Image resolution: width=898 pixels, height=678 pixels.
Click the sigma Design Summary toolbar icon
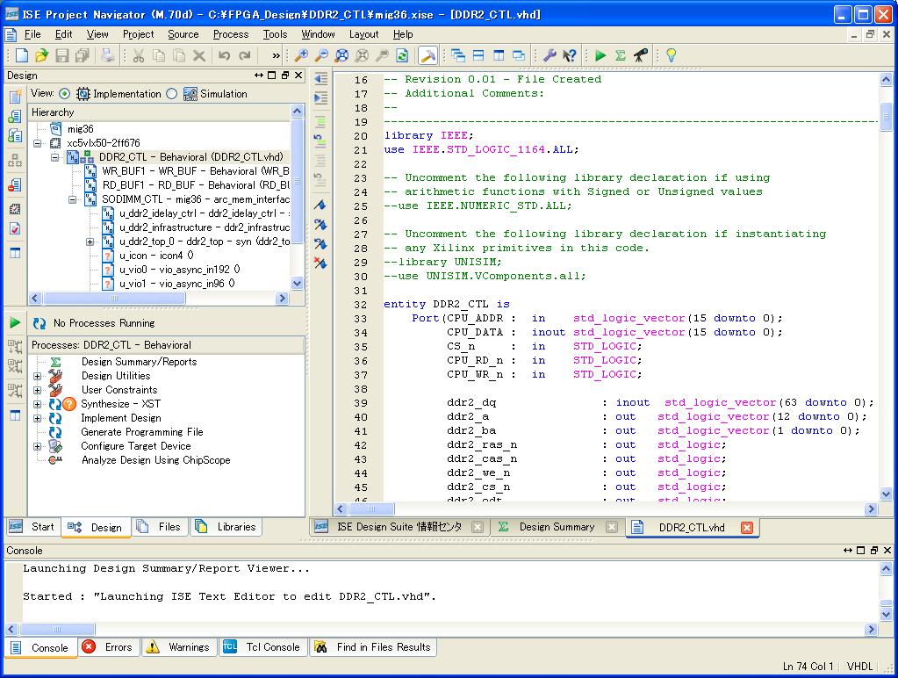[x=621, y=55]
